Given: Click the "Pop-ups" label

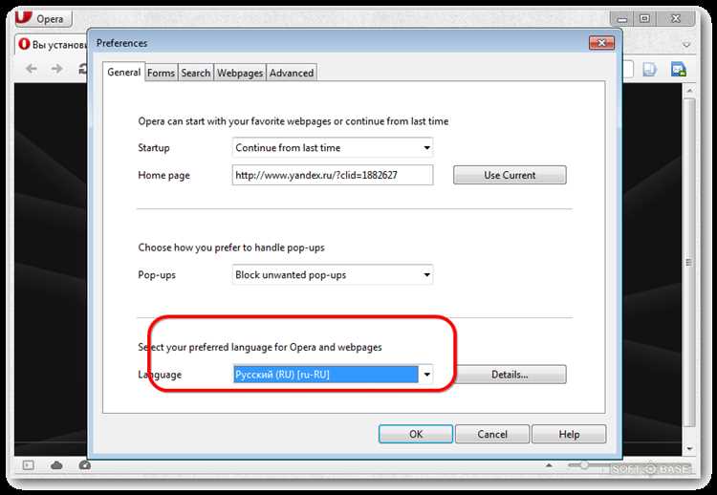Looking at the screenshot, I should [157, 275].
